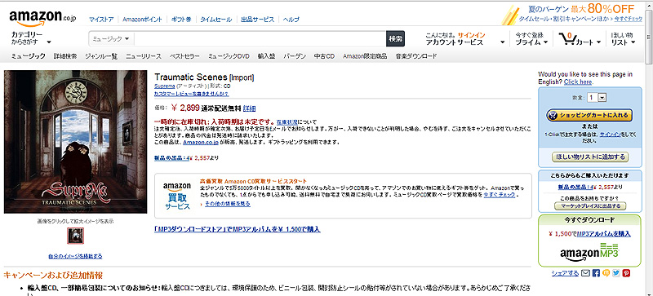Viewport: 653px width, 296px height.
Task: Click the Amazon MP3 logo
Action: coord(589,251)
